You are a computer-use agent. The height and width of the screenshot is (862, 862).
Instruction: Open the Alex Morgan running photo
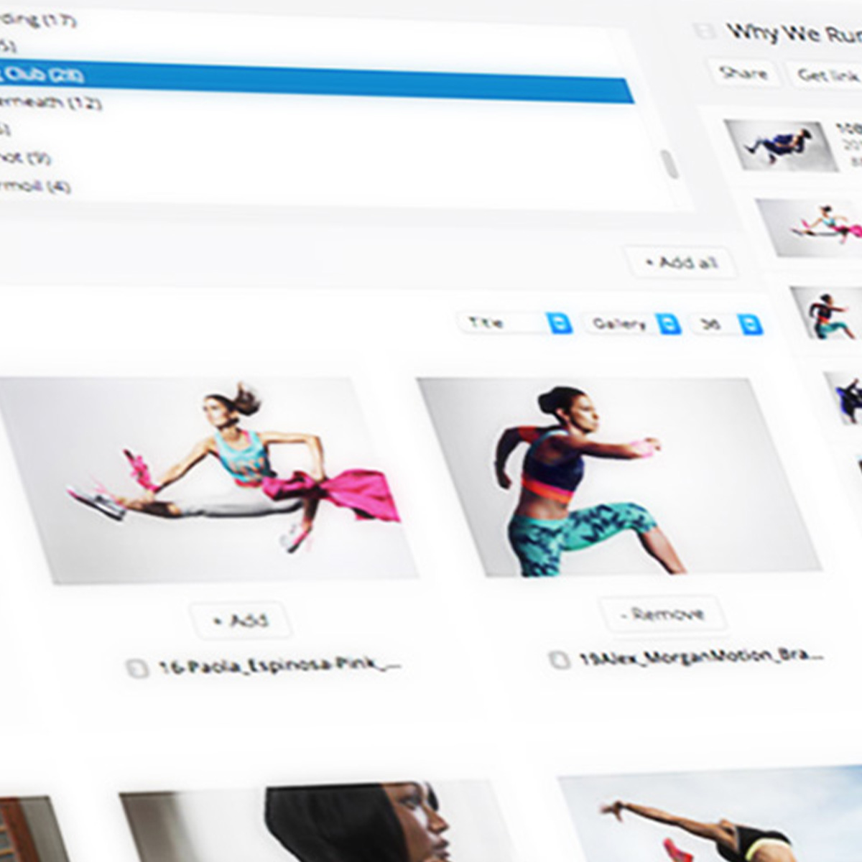[618, 478]
